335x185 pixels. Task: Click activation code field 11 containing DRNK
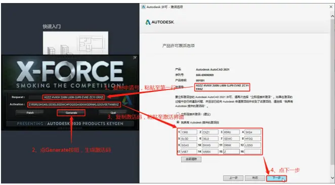coord(231,145)
